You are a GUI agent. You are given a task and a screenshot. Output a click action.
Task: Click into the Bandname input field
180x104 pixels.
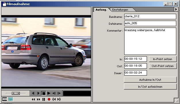tap(150, 16)
